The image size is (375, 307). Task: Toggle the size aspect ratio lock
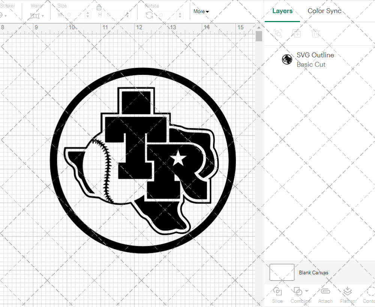99,7
